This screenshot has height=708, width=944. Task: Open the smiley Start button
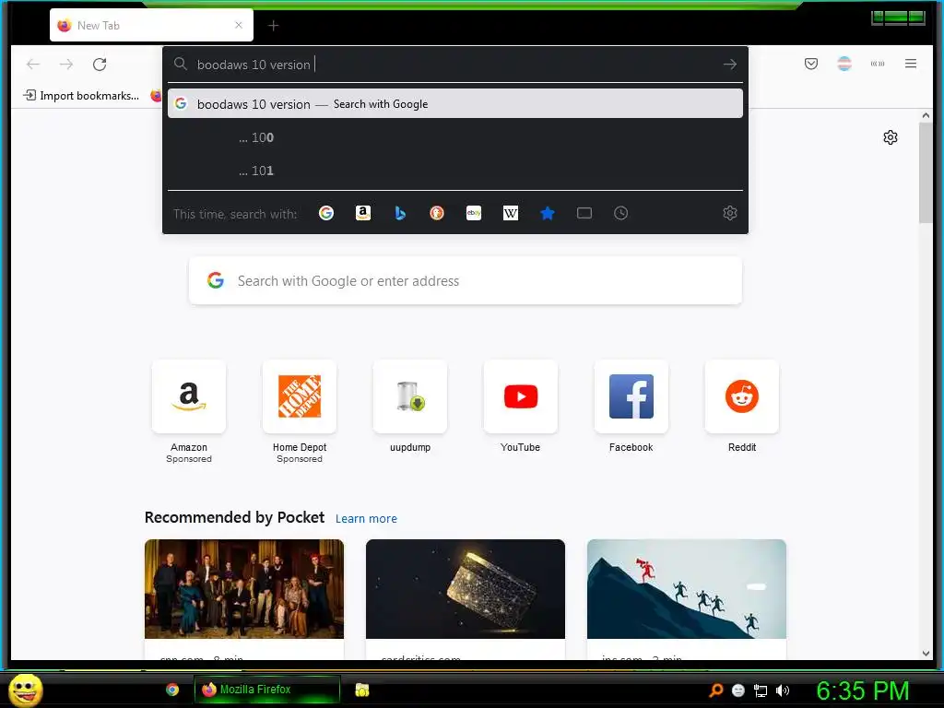25,690
